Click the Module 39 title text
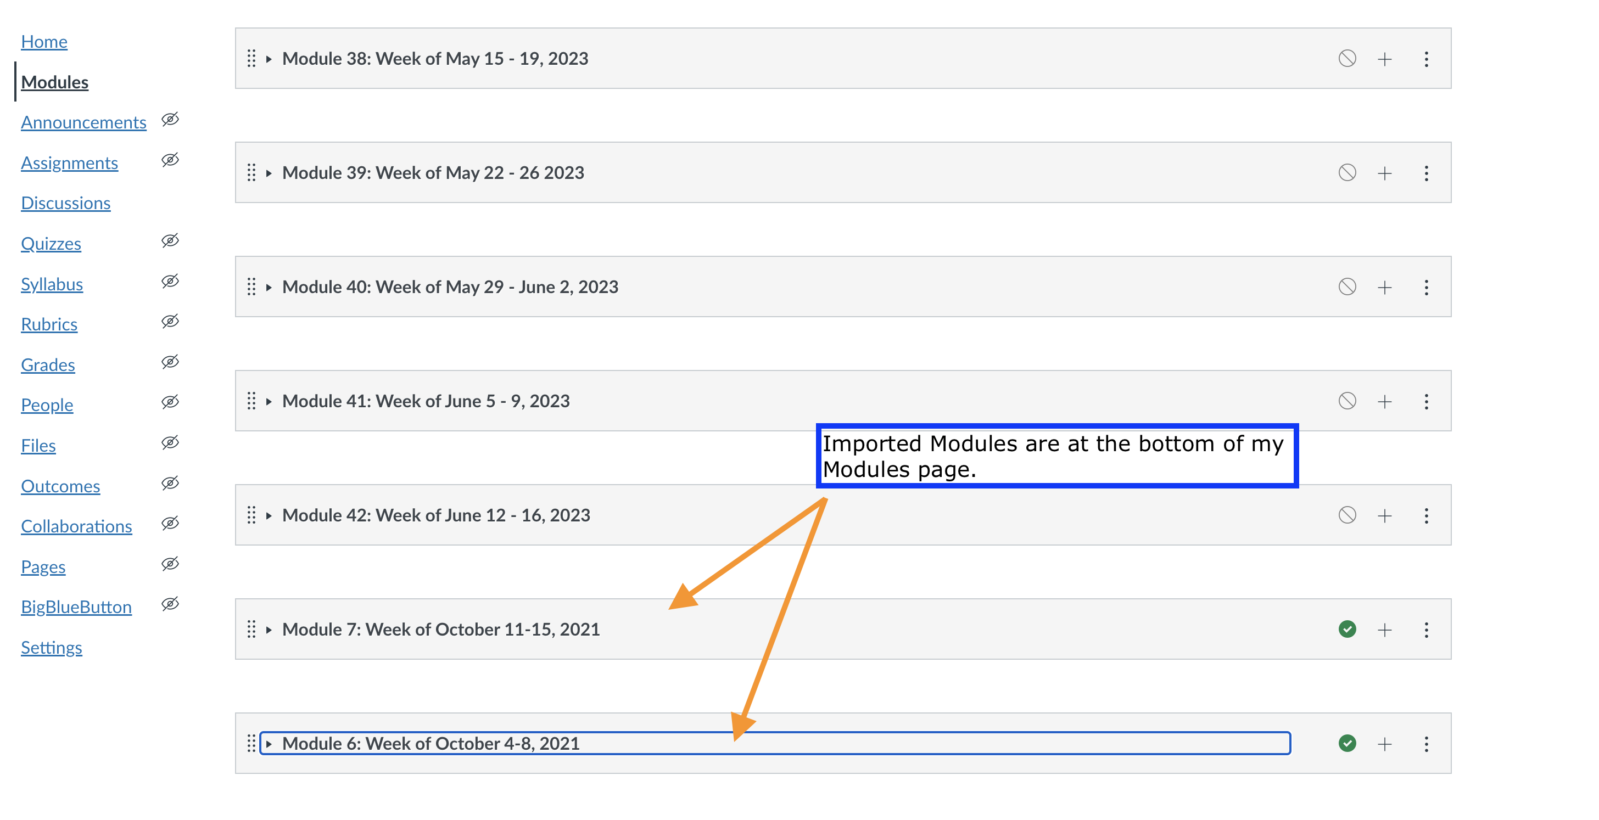1599x820 pixels. click(x=433, y=172)
